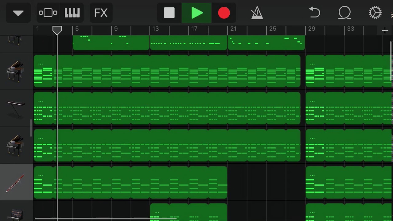
Task: Select first grand piano region at bar 1
Action: pyautogui.click(x=167, y=71)
